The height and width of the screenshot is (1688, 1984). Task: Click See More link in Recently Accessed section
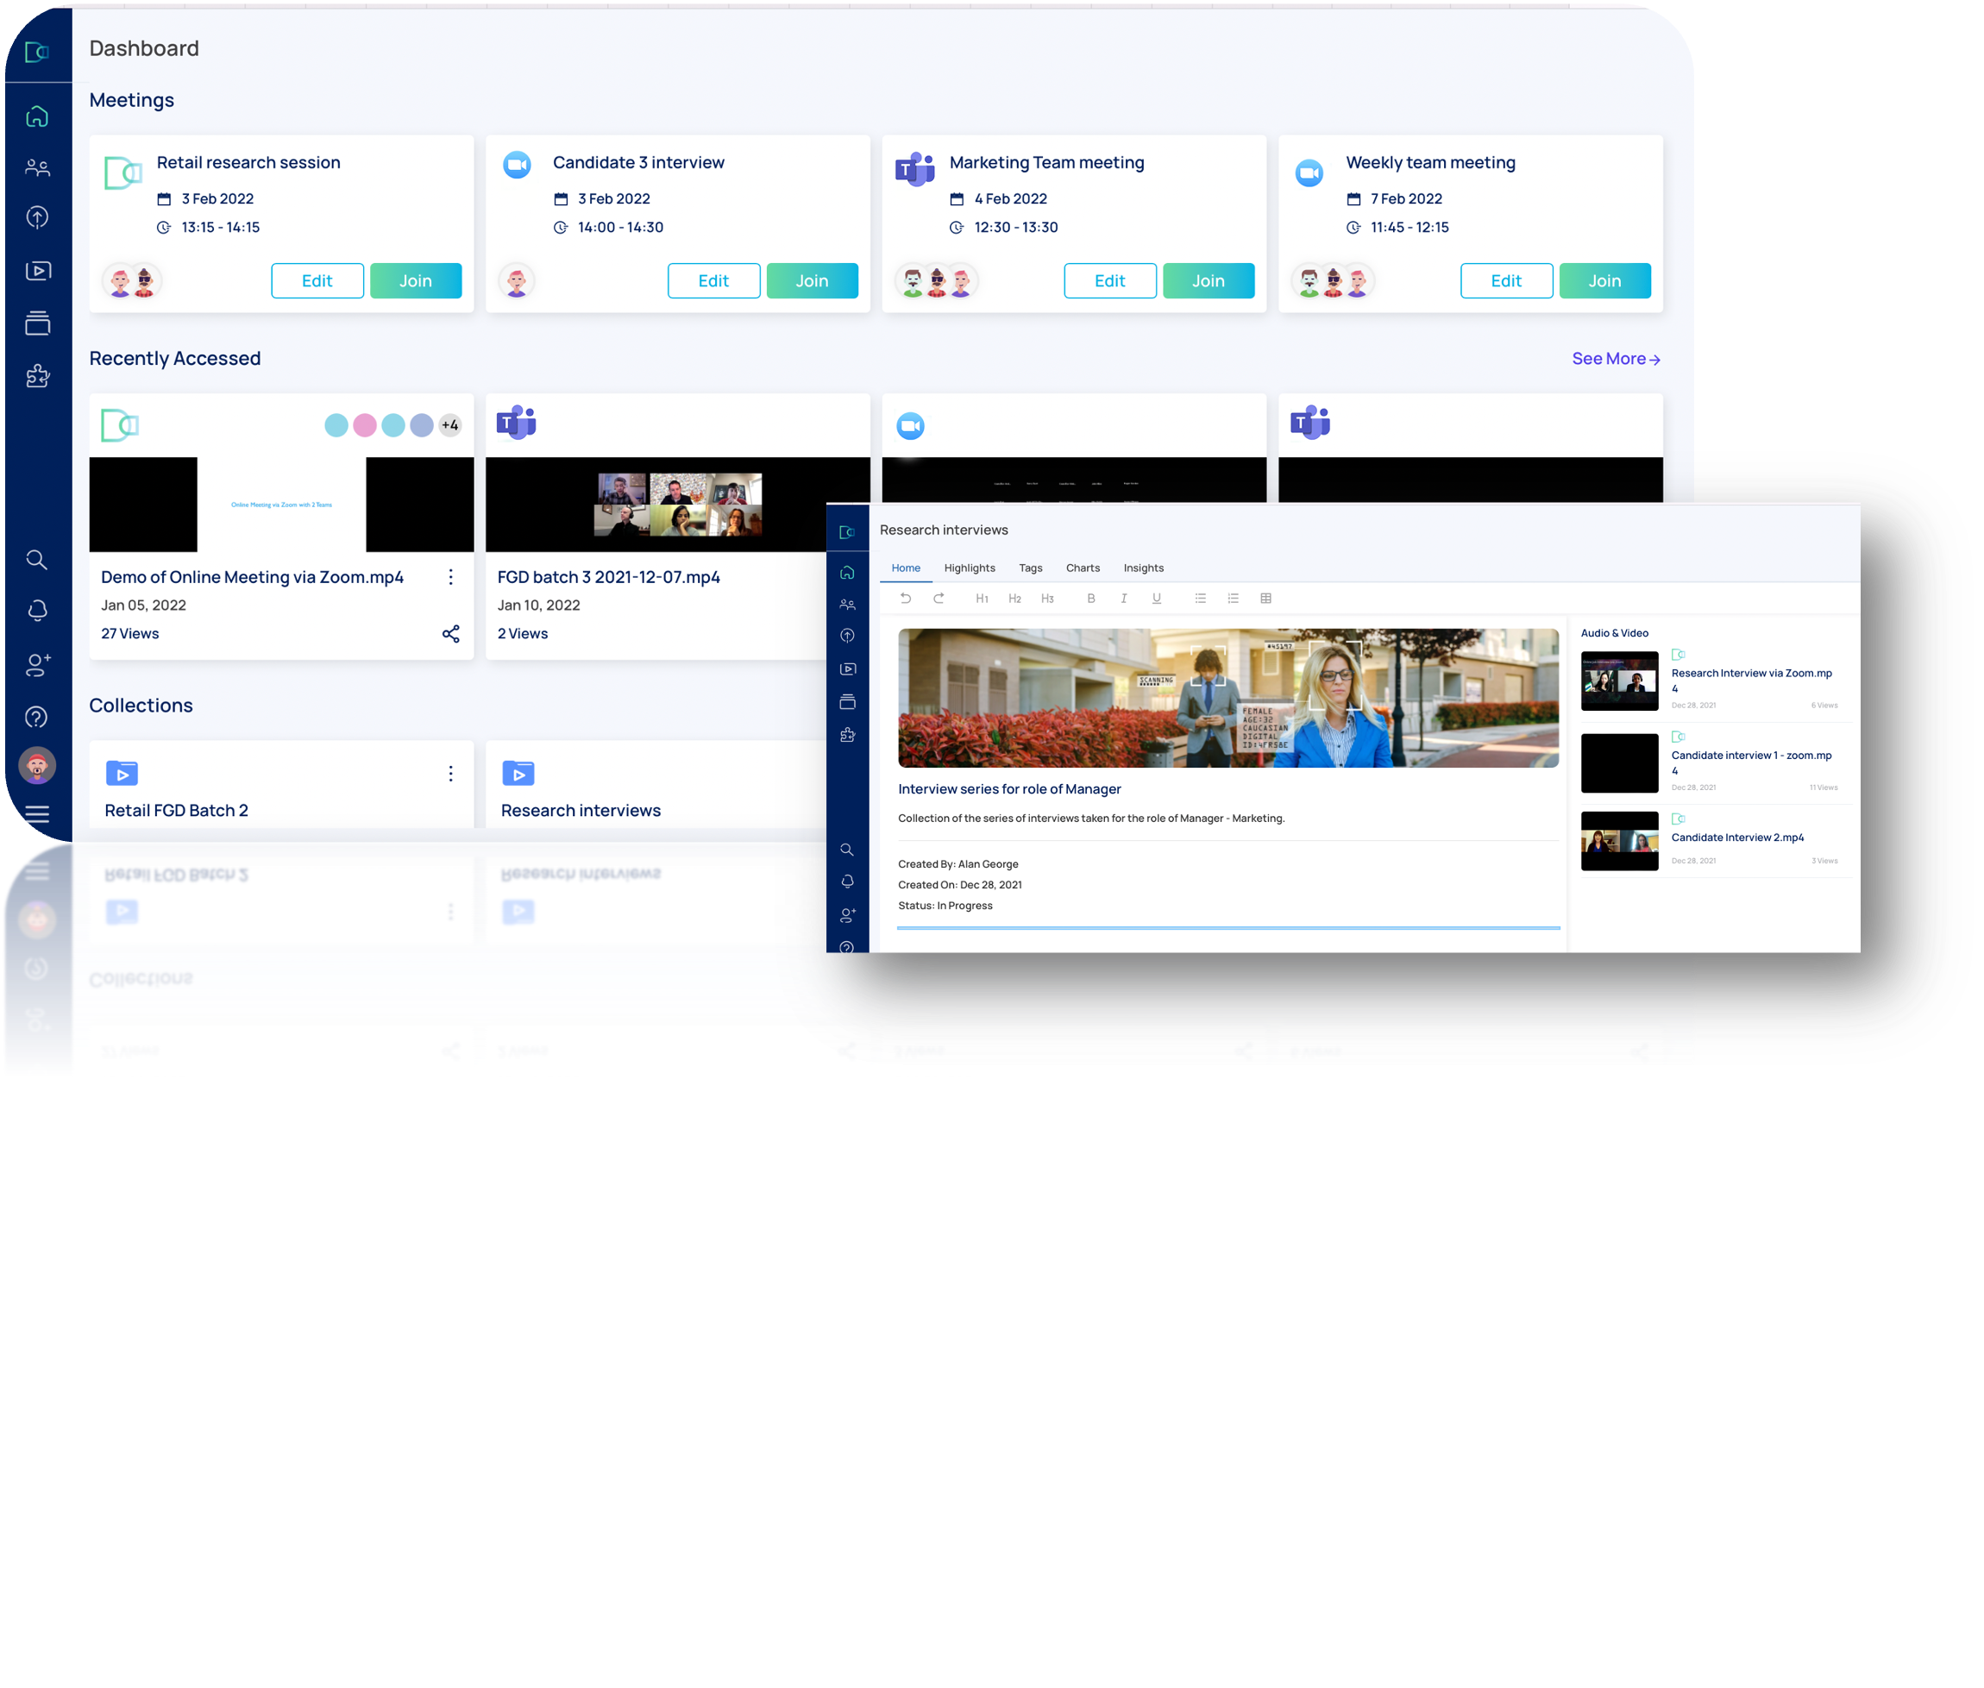(x=1614, y=357)
